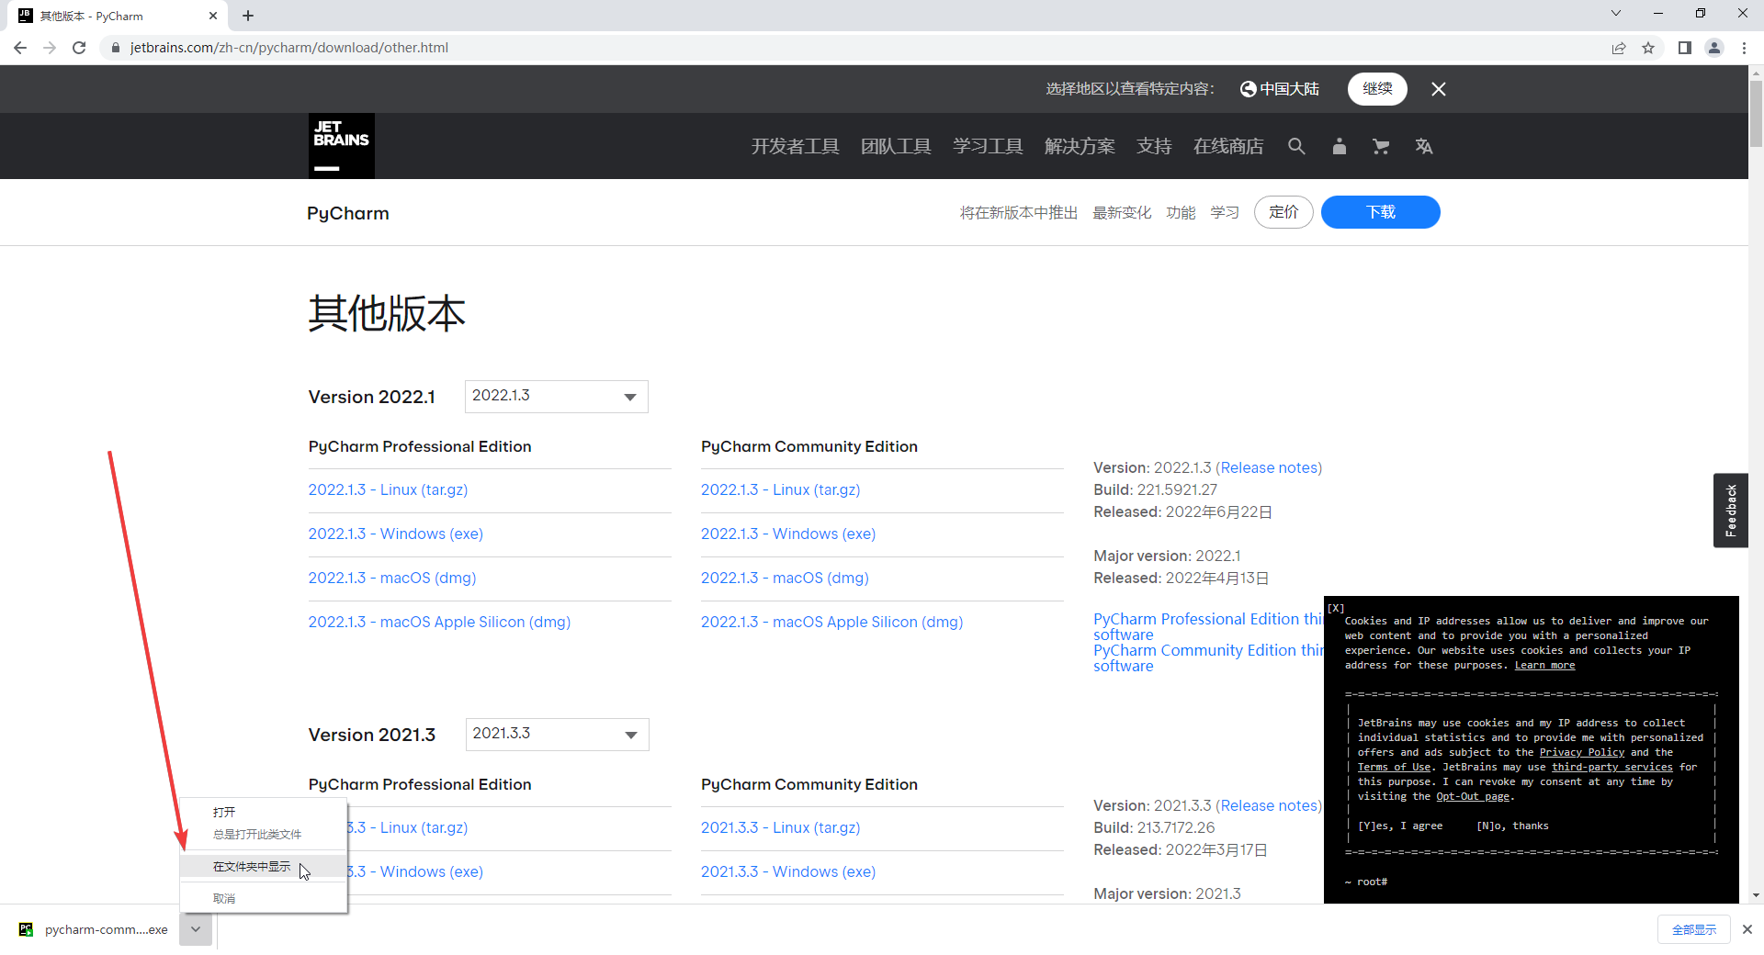The image size is (1764, 955).
Task: Download Community 2021.3.3 Windows (exe)
Action: [x=788, y=871]
